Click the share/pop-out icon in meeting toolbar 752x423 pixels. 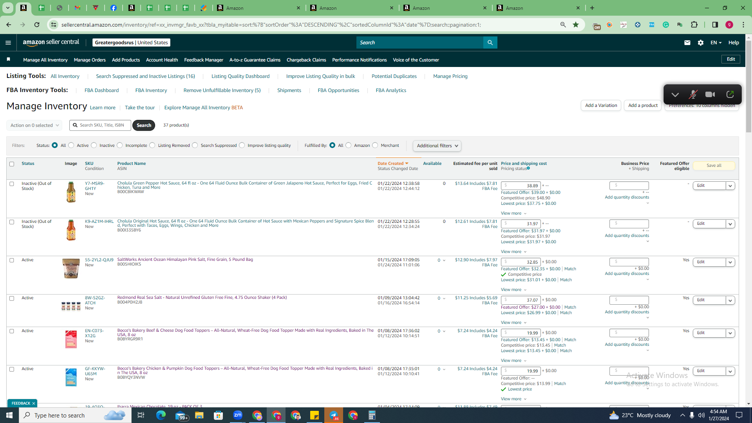click(730, 94)
